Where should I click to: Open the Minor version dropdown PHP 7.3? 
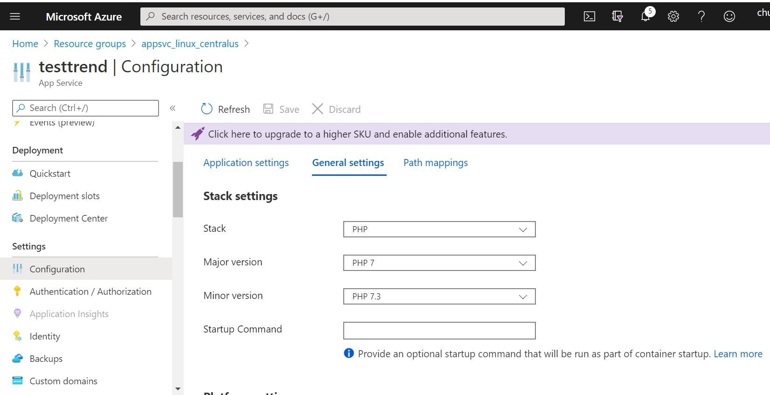439,296
